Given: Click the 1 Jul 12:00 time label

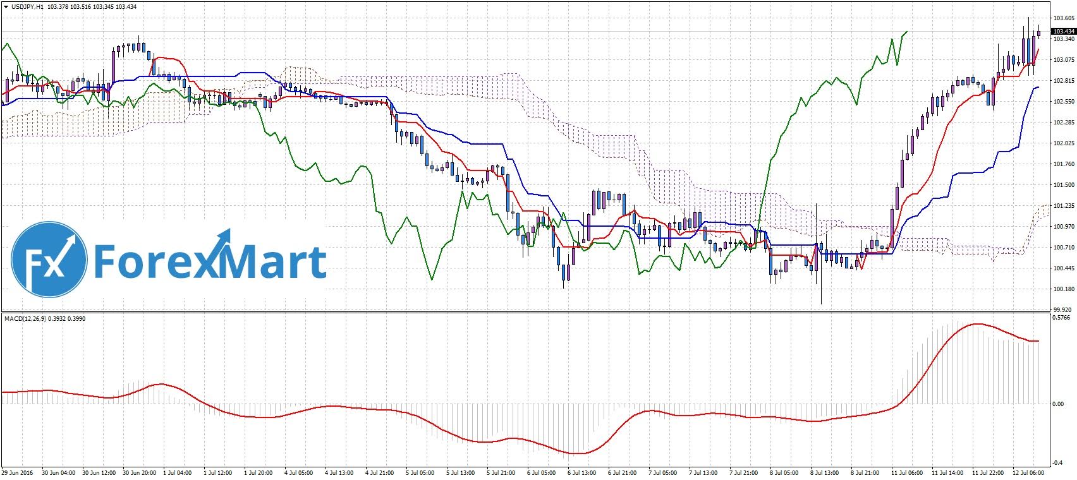Looking at the screenshot, I should click(x=219, y=472).
